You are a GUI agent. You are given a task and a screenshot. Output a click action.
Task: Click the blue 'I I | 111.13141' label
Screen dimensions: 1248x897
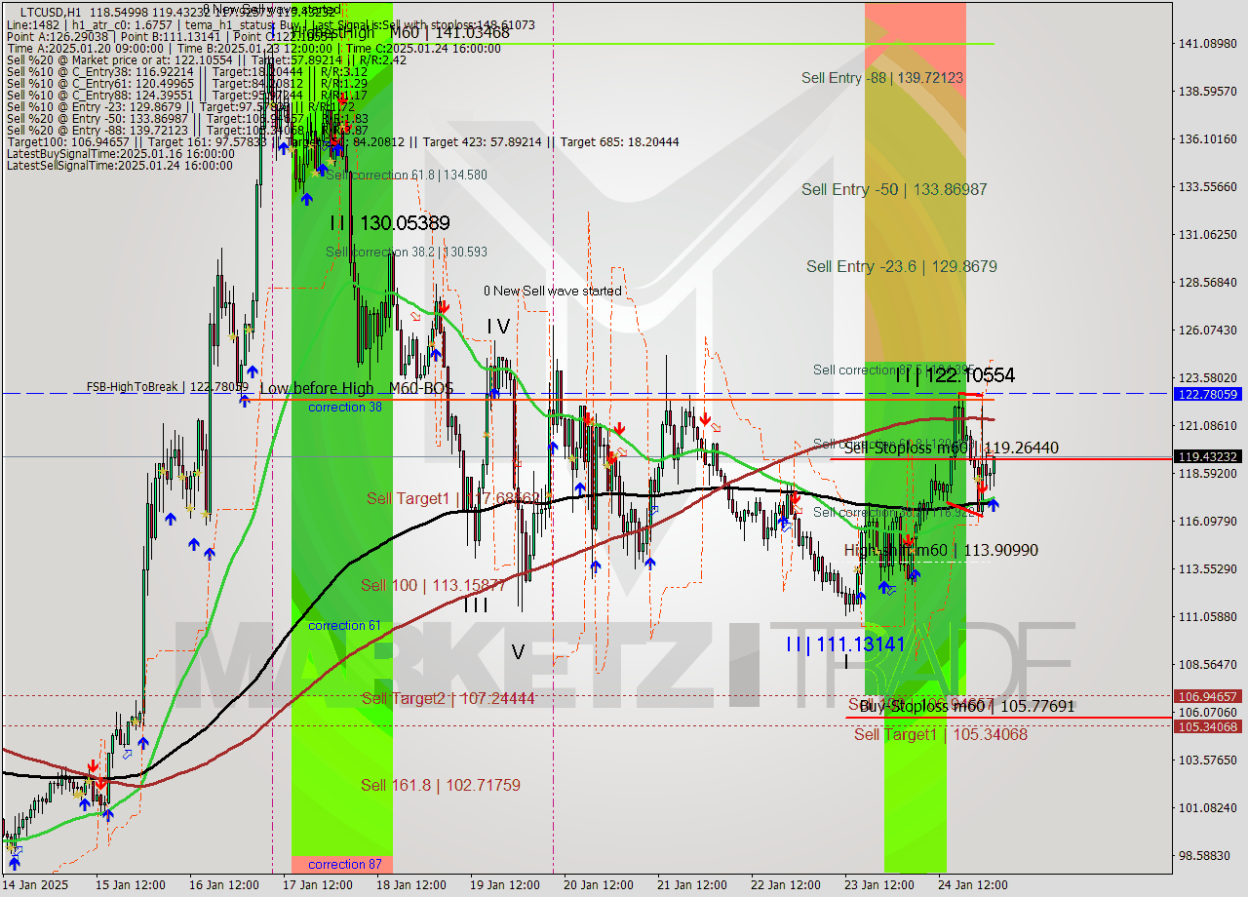(x=845, y=643)
